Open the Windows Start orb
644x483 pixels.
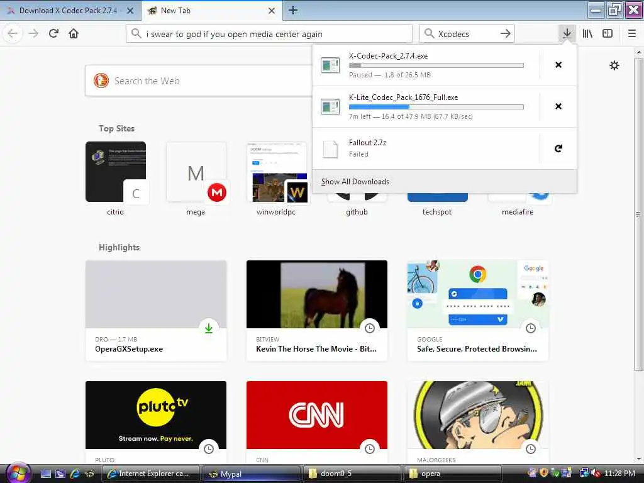(18, 473)
